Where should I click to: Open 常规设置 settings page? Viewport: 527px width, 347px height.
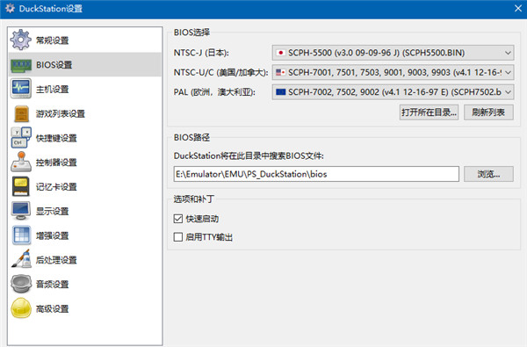[84, 40]
